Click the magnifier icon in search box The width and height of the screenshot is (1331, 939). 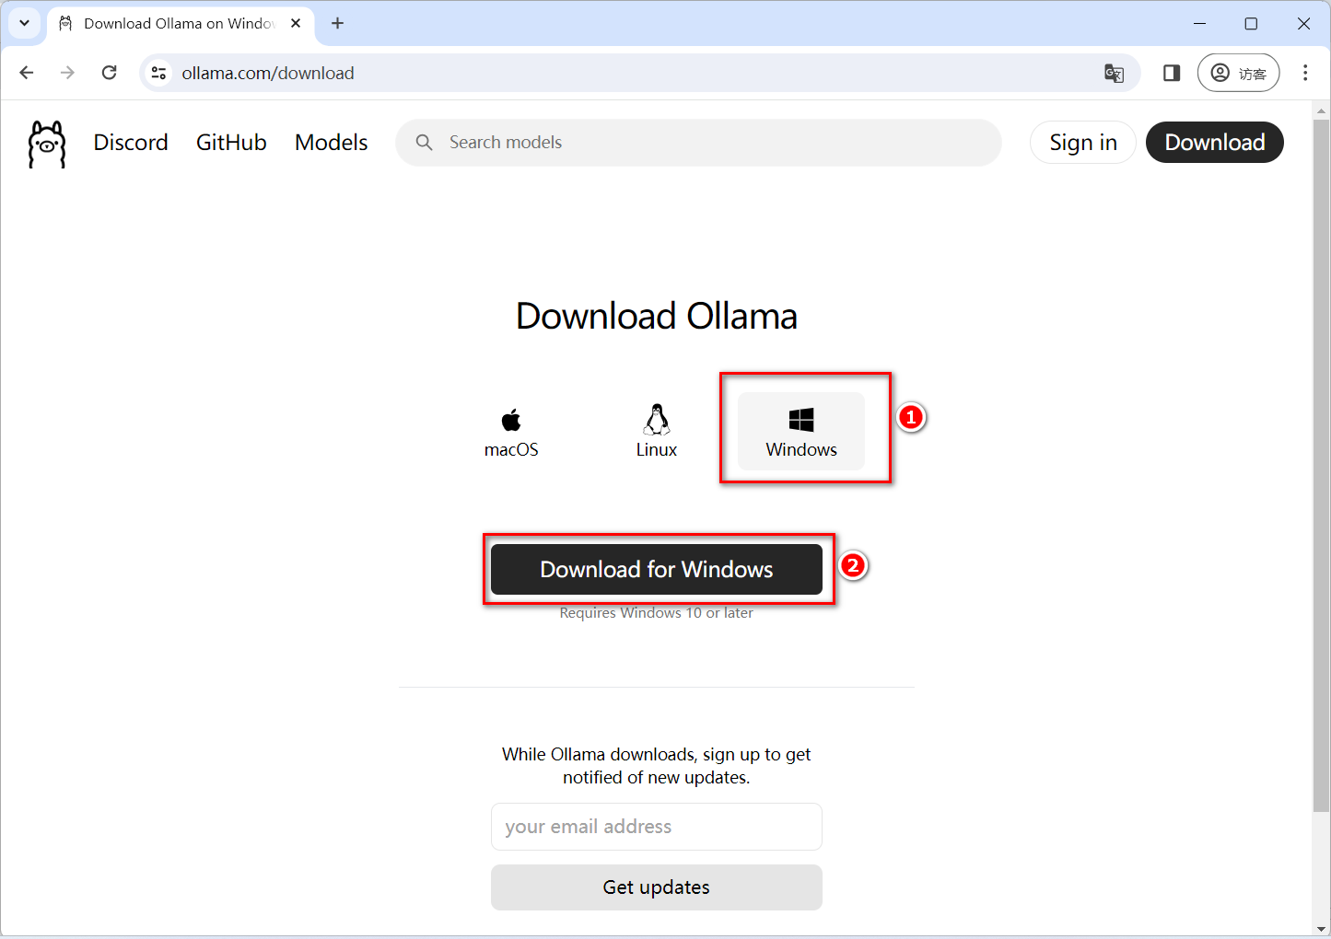425,143
